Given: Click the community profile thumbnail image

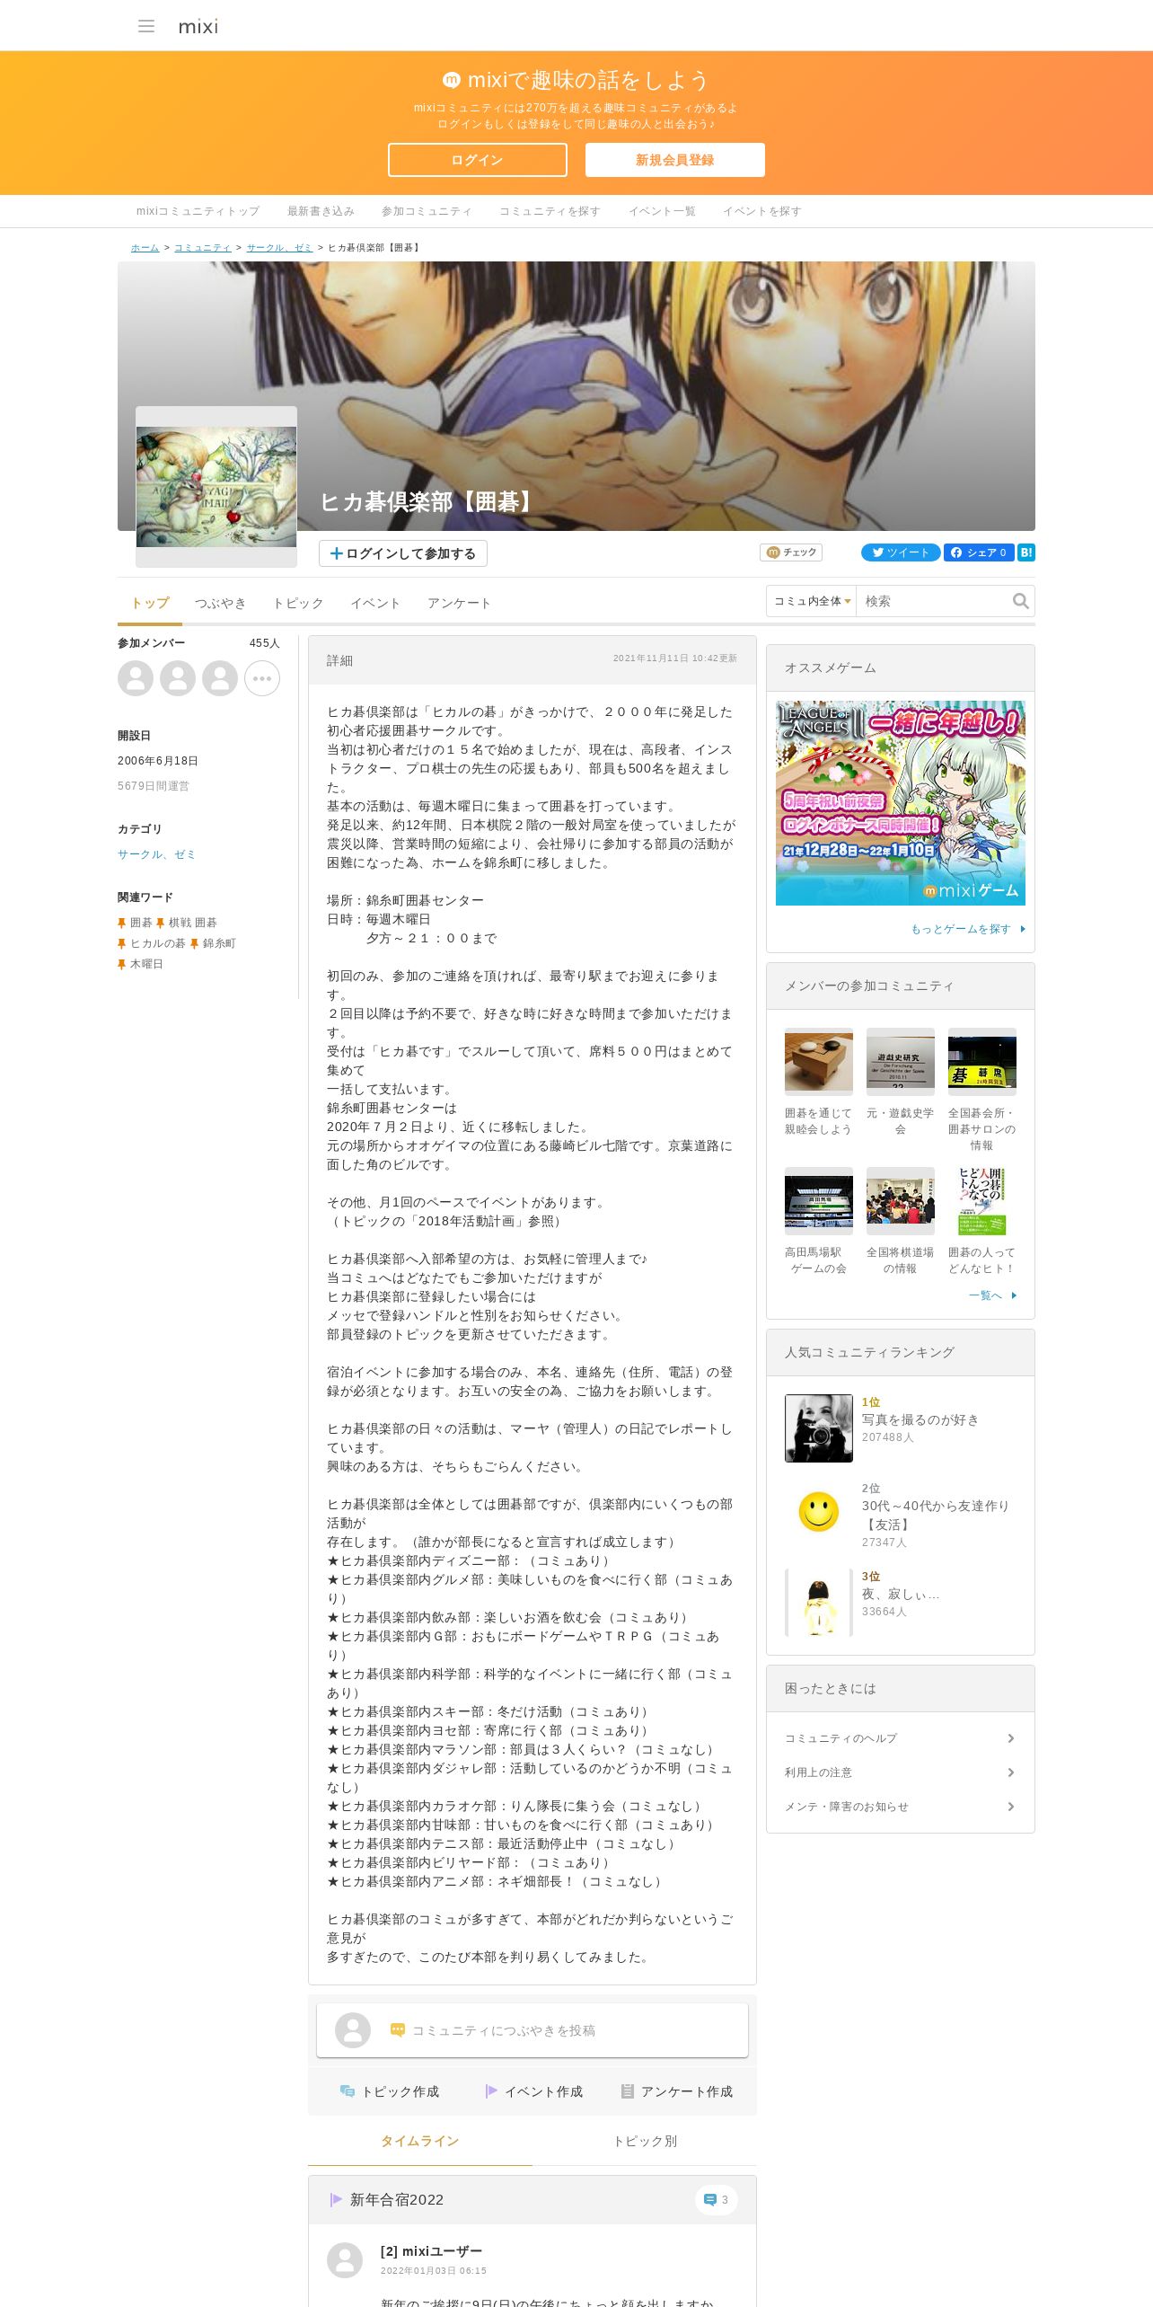Looking at the screenshot, I should click(x=216, y=487).
